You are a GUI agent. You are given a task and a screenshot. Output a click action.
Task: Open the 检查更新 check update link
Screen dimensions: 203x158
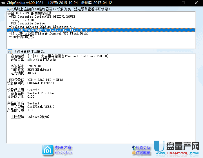(143, 148)
